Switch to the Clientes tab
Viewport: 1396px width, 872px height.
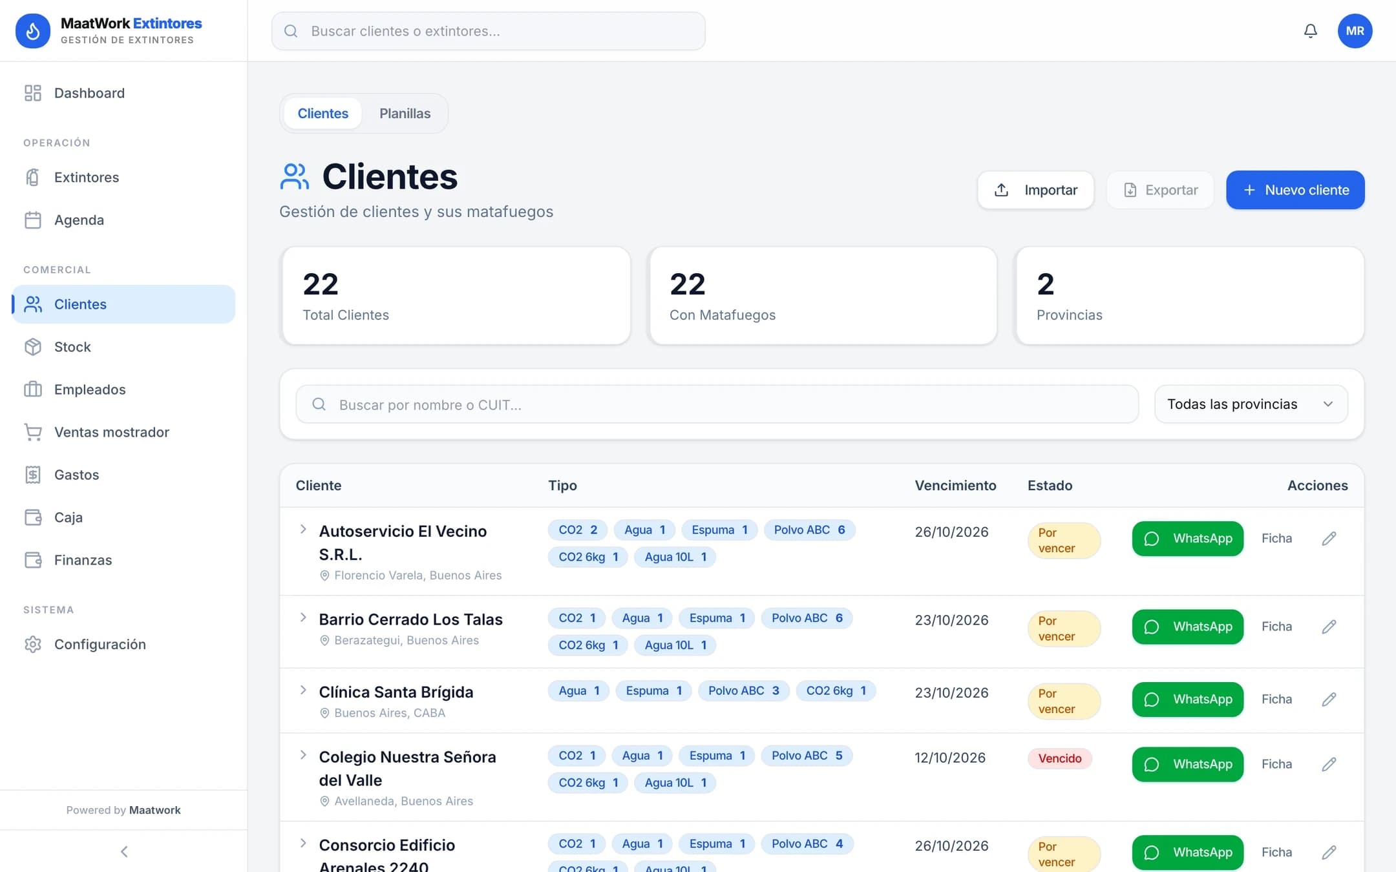coord(323,114)
